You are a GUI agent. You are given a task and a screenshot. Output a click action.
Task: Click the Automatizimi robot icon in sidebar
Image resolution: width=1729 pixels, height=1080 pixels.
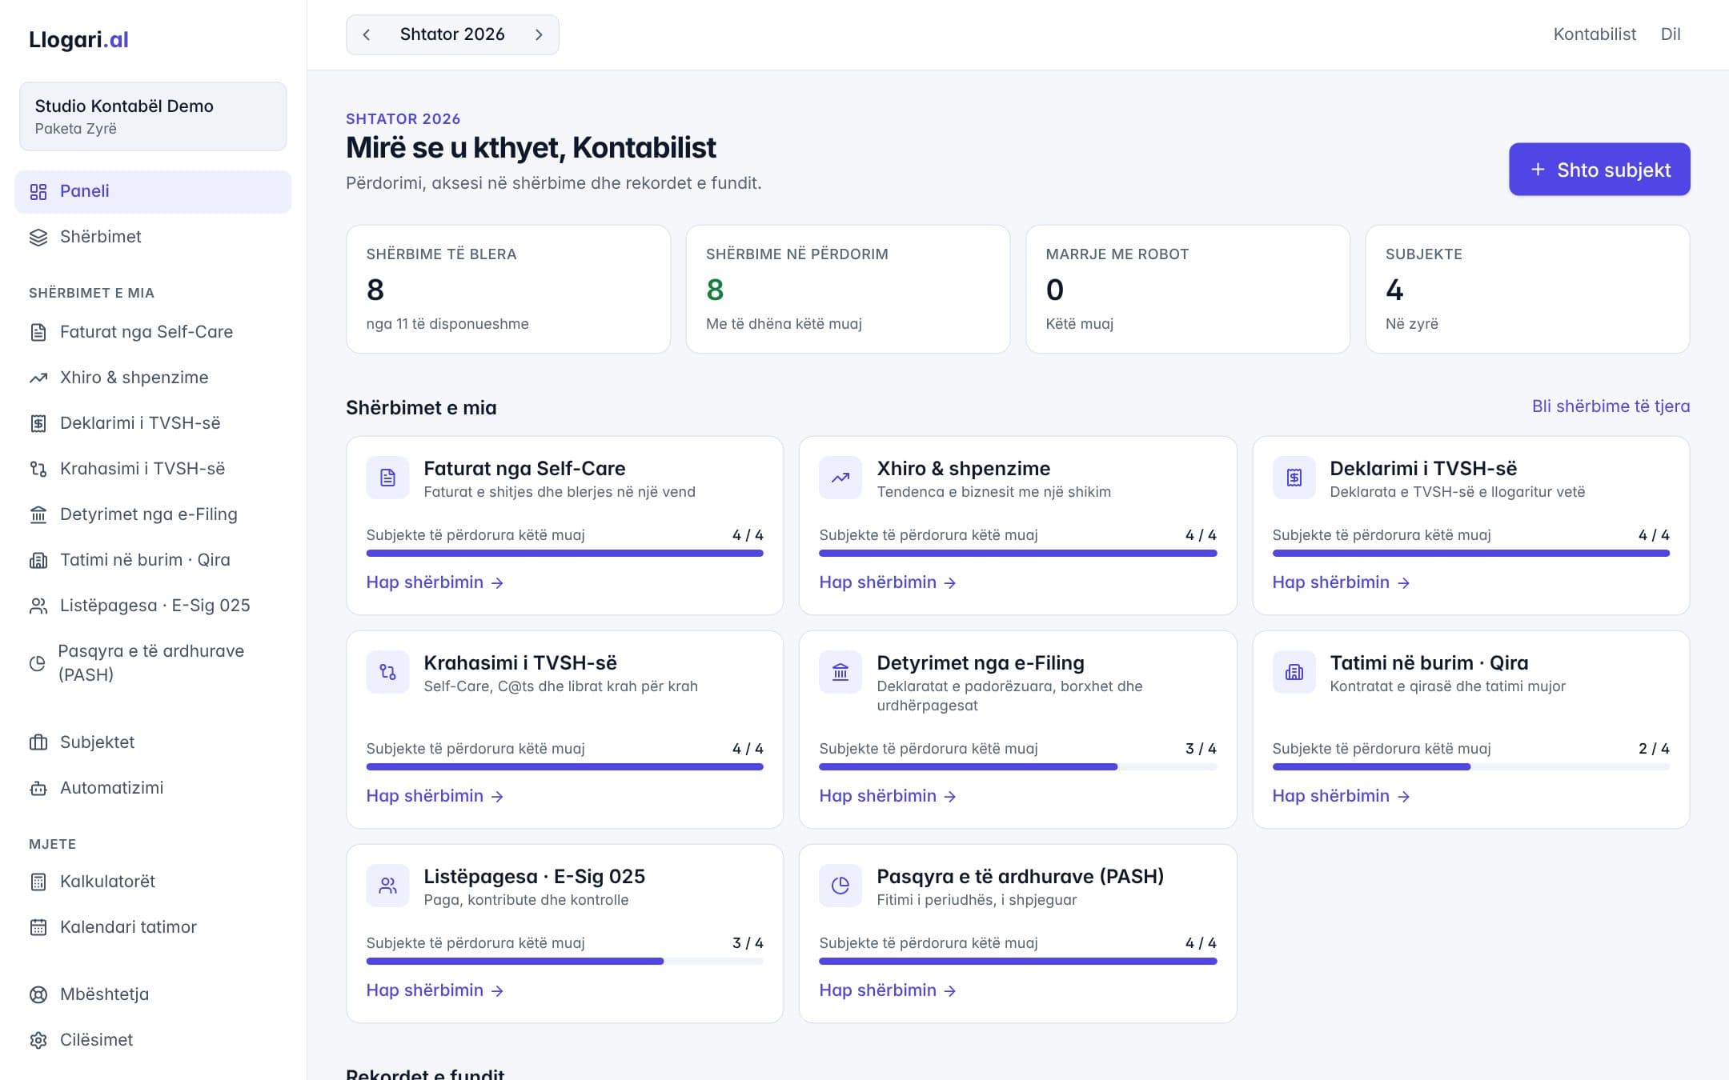38,788
